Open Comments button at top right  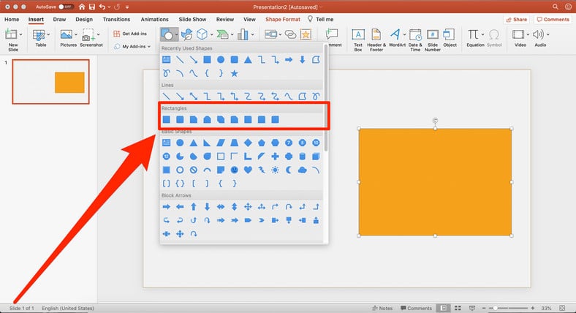point(553,19)
